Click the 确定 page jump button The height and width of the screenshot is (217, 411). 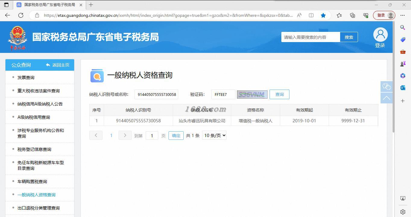point(176,136)
